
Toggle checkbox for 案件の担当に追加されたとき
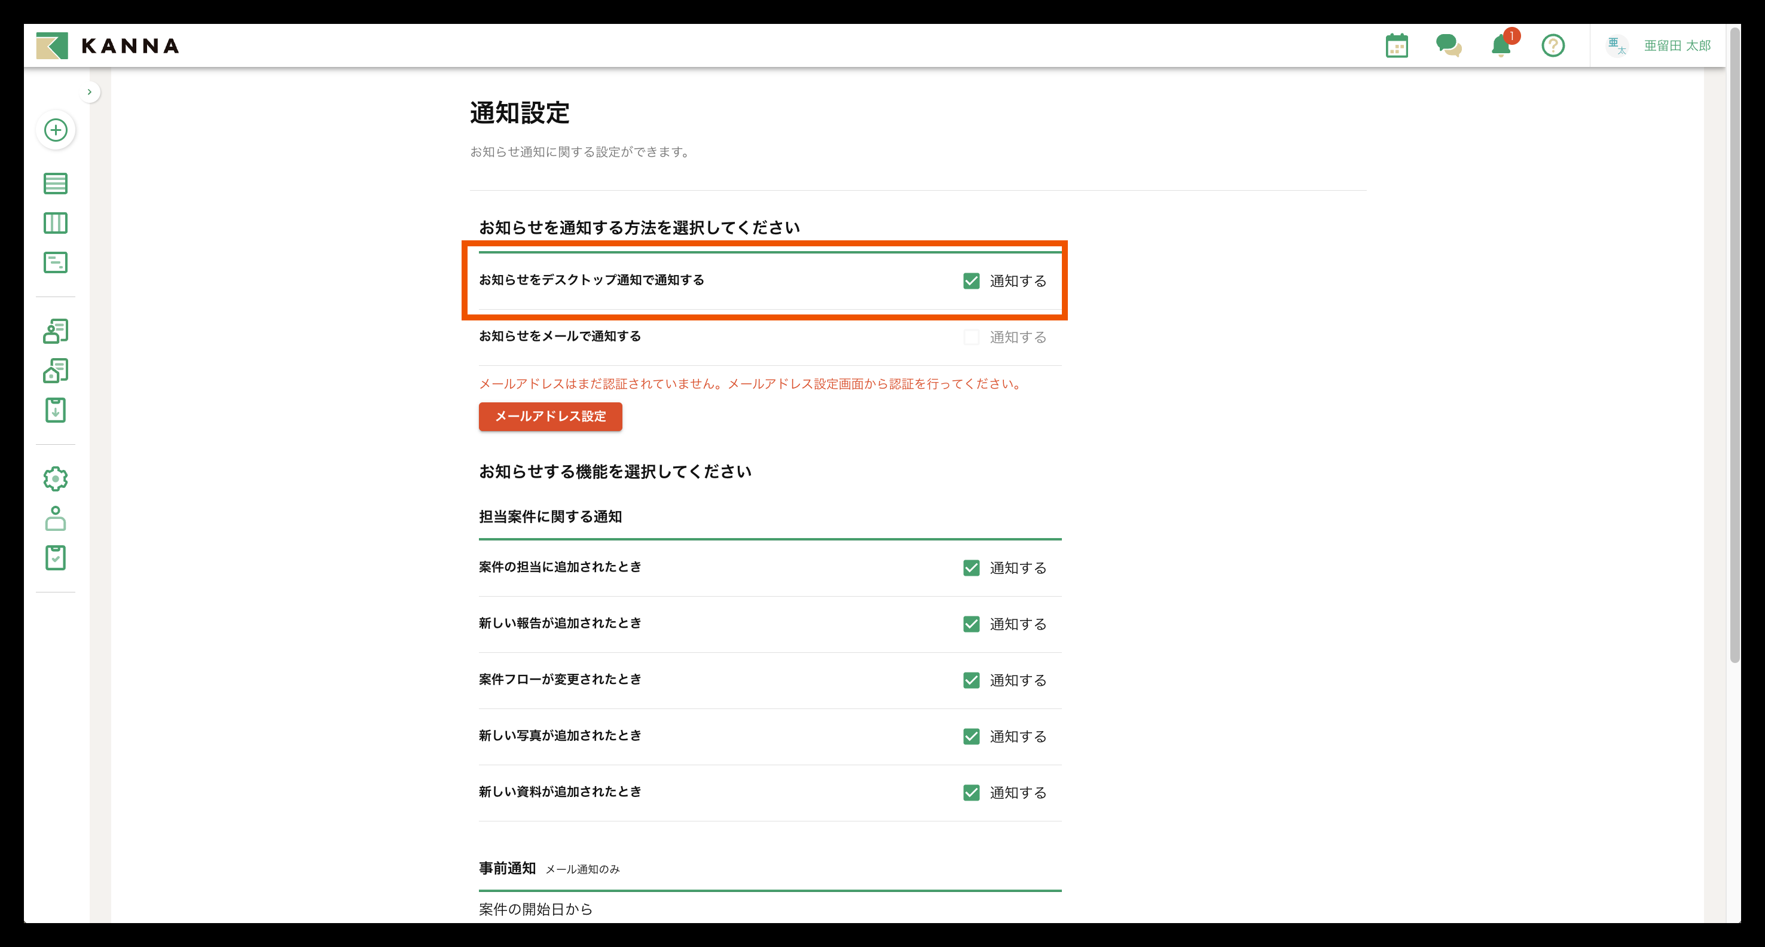pos(971,568)
